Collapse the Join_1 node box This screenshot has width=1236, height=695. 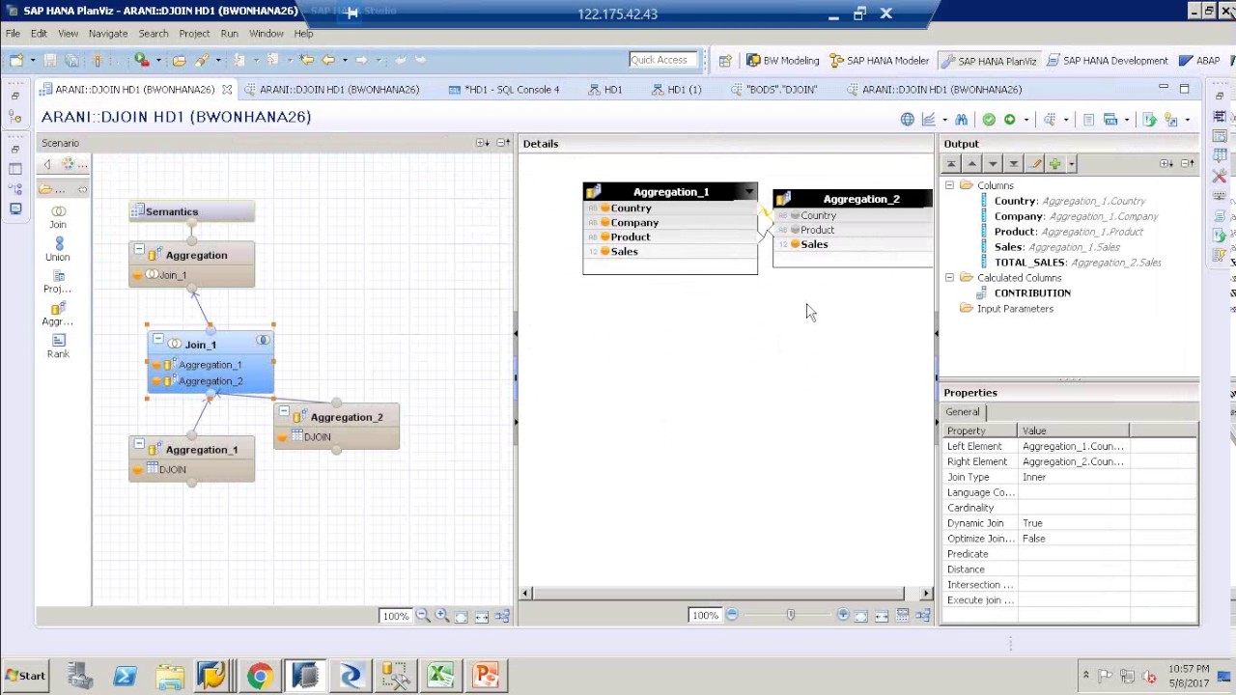point(158,340)
